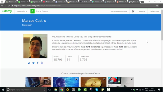Click the Windows taskbar search box
The width and height of the screenshot is (163, 92).
[x=26, y=90]
